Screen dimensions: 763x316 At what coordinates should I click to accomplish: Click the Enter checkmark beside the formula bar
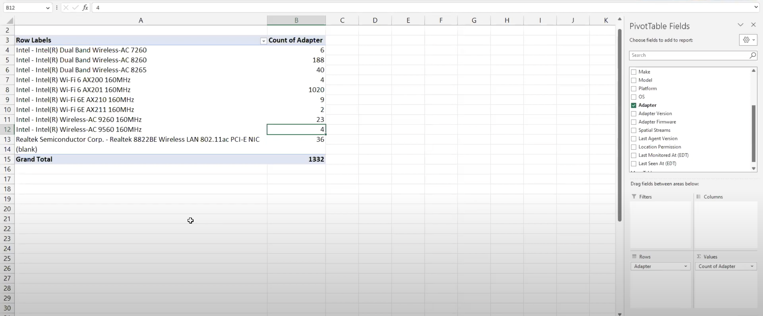pyautogui.click(x=75, y=8)
